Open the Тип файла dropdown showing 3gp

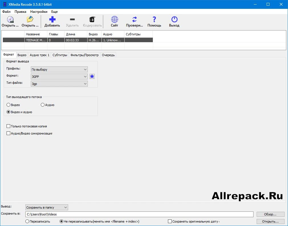59,84
